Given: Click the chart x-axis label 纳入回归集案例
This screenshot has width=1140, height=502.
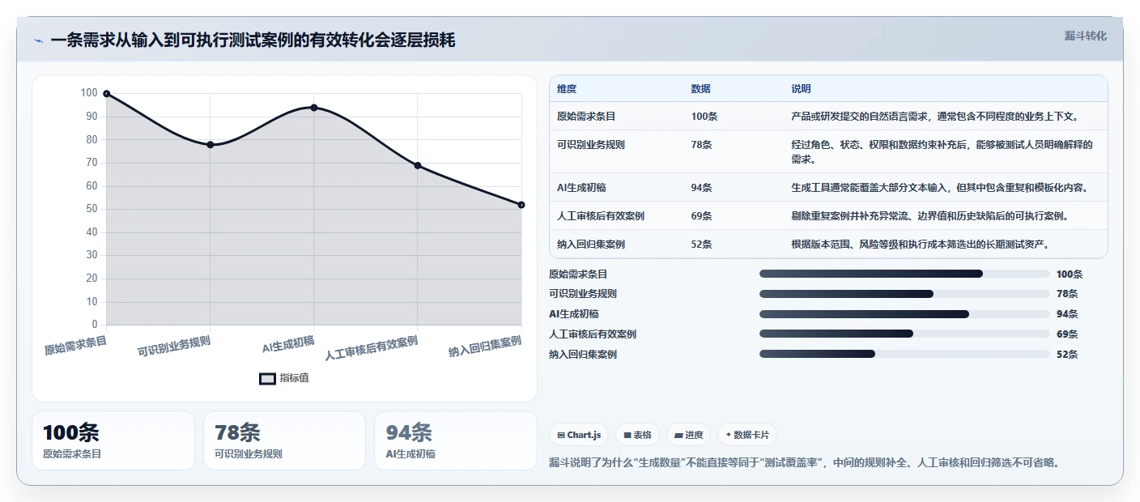Looking at the screenshot, I should (x=485, y=347).
